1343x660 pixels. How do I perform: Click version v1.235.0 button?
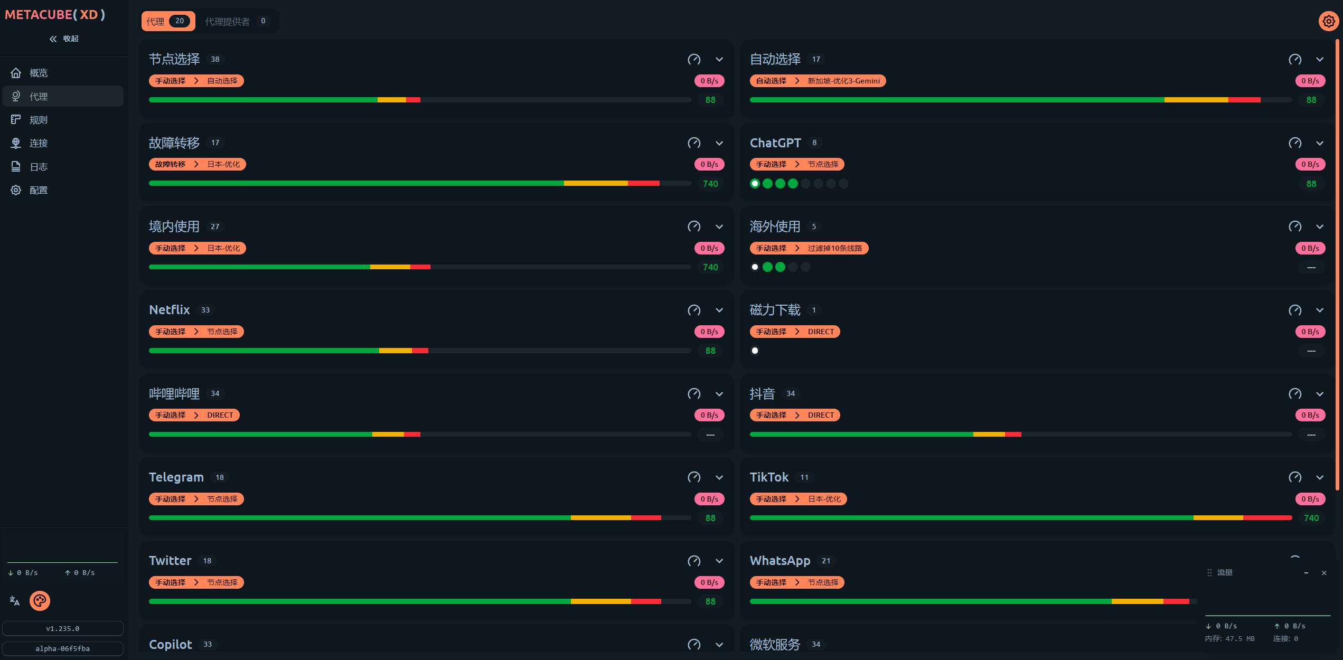[x=62, y=628]
